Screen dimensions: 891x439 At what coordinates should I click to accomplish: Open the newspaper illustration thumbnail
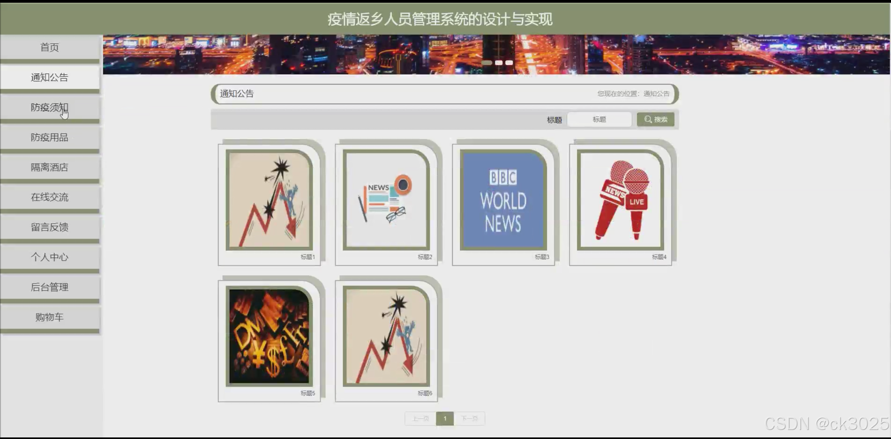(386, 200)
